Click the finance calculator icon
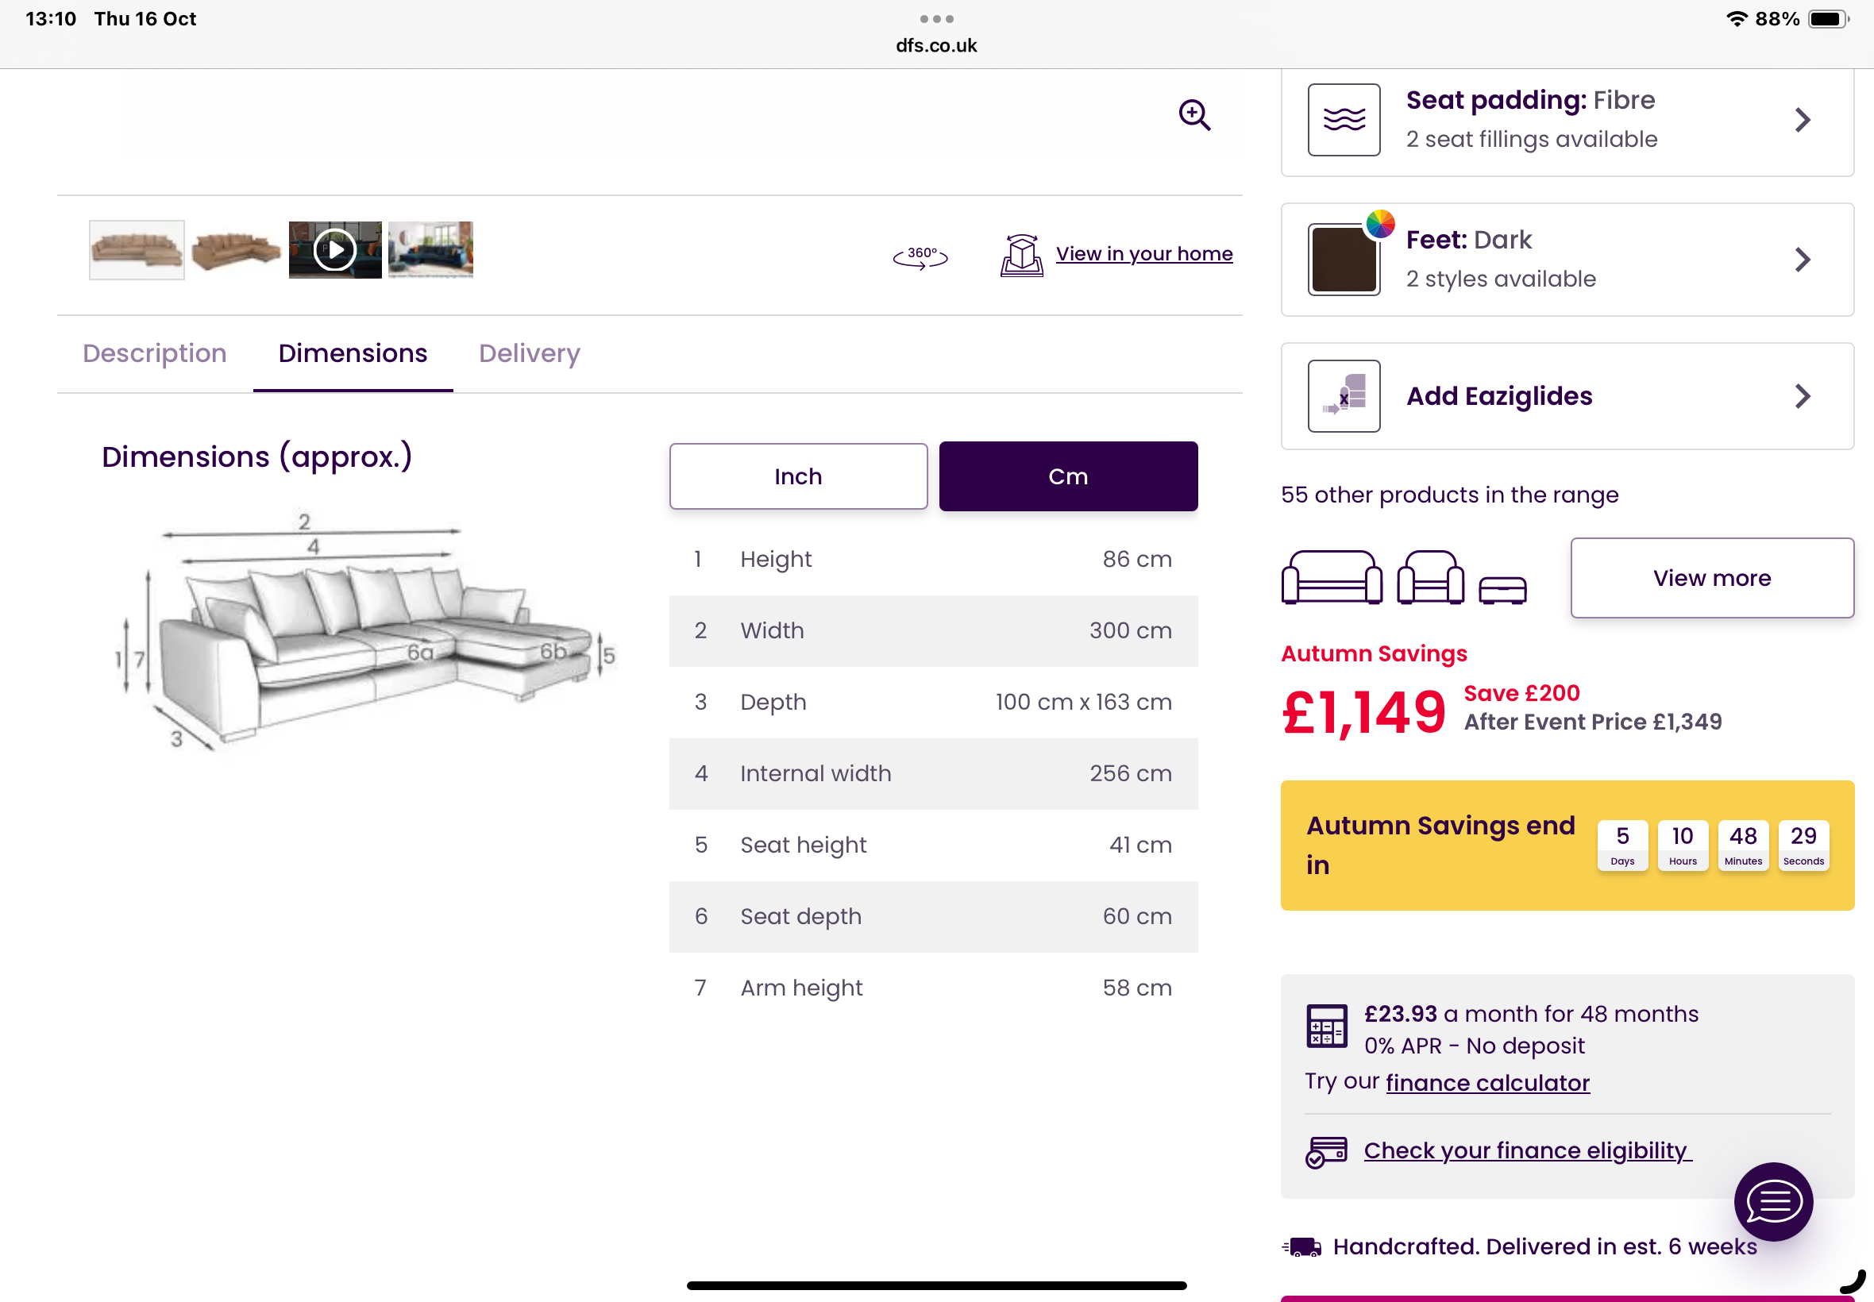 coord(1327,1026)
